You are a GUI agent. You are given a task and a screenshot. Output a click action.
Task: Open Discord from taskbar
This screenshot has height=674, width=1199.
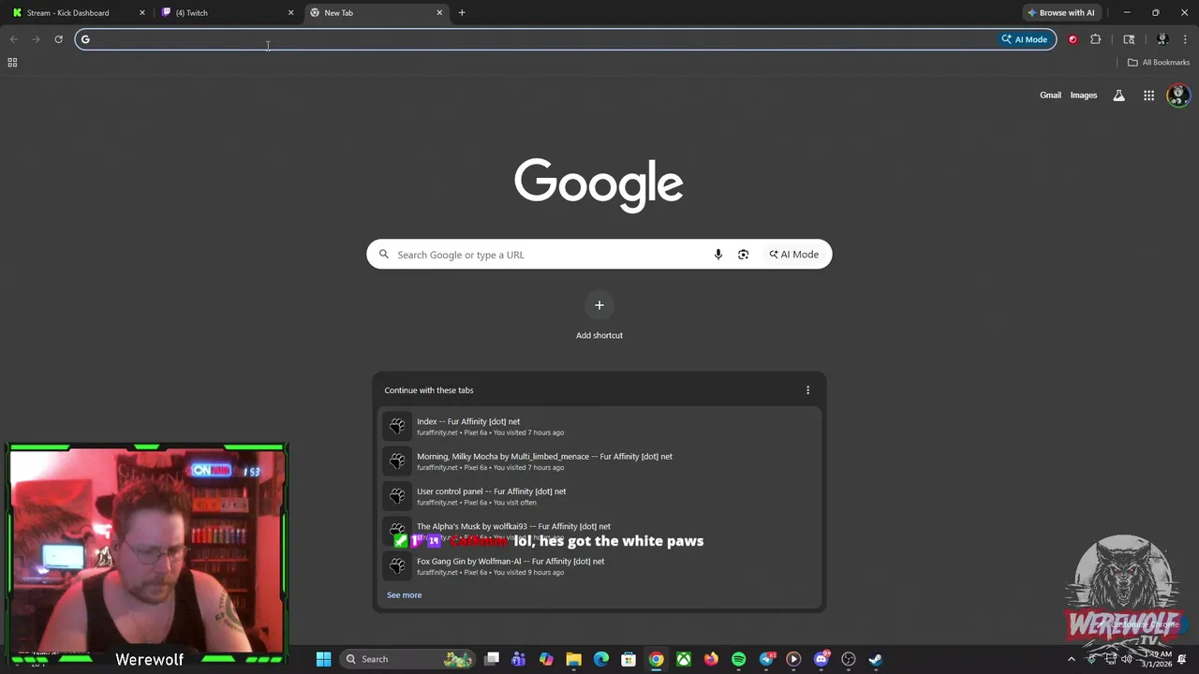click(x=822, y=659)
